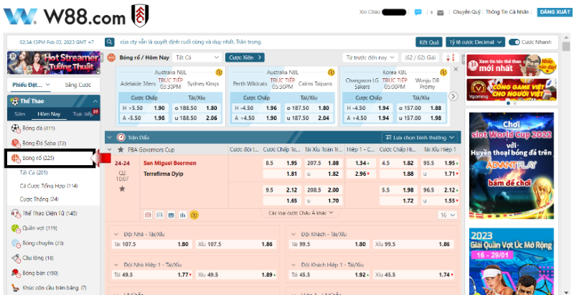Open the 16 markets count dropdown
The height and width of the screenshot is (295, 574).
point(447,215)
